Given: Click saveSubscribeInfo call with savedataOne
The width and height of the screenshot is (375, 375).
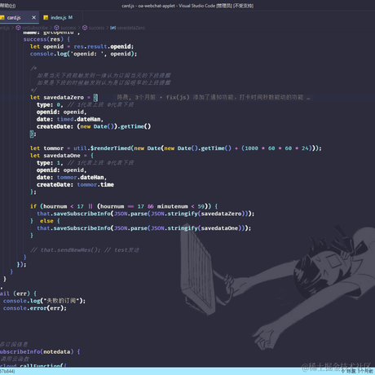Looking at the screenshot, I should pos(144,228).
